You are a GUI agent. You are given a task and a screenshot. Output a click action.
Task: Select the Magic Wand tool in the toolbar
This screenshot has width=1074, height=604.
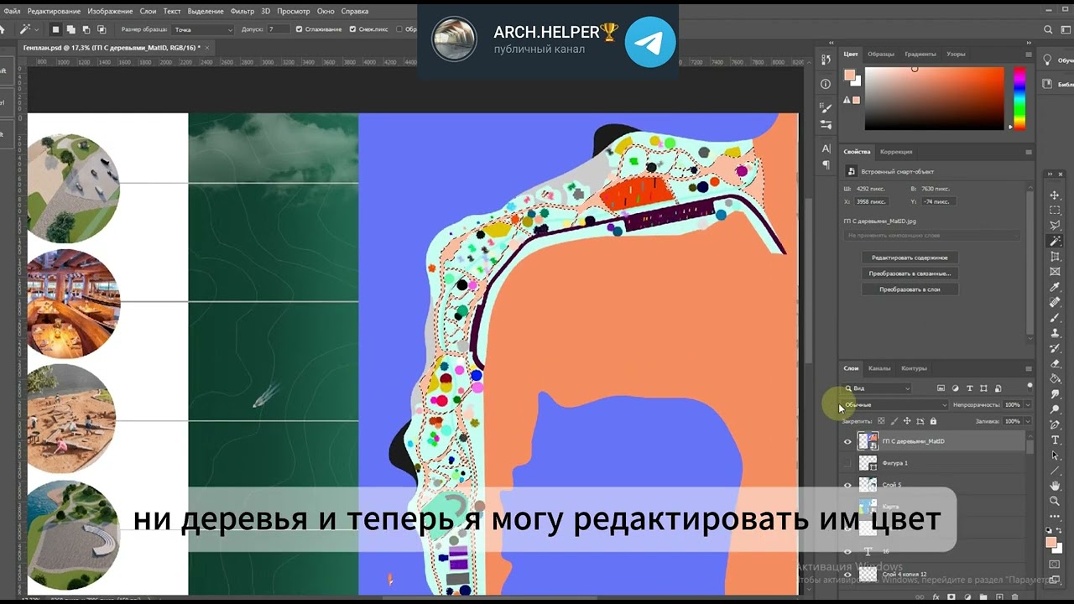click(x=1055, y=241)
